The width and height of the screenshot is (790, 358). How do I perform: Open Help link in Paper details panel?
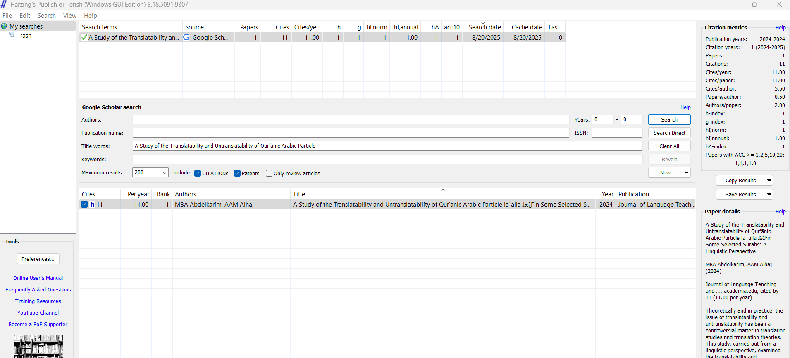780,212
